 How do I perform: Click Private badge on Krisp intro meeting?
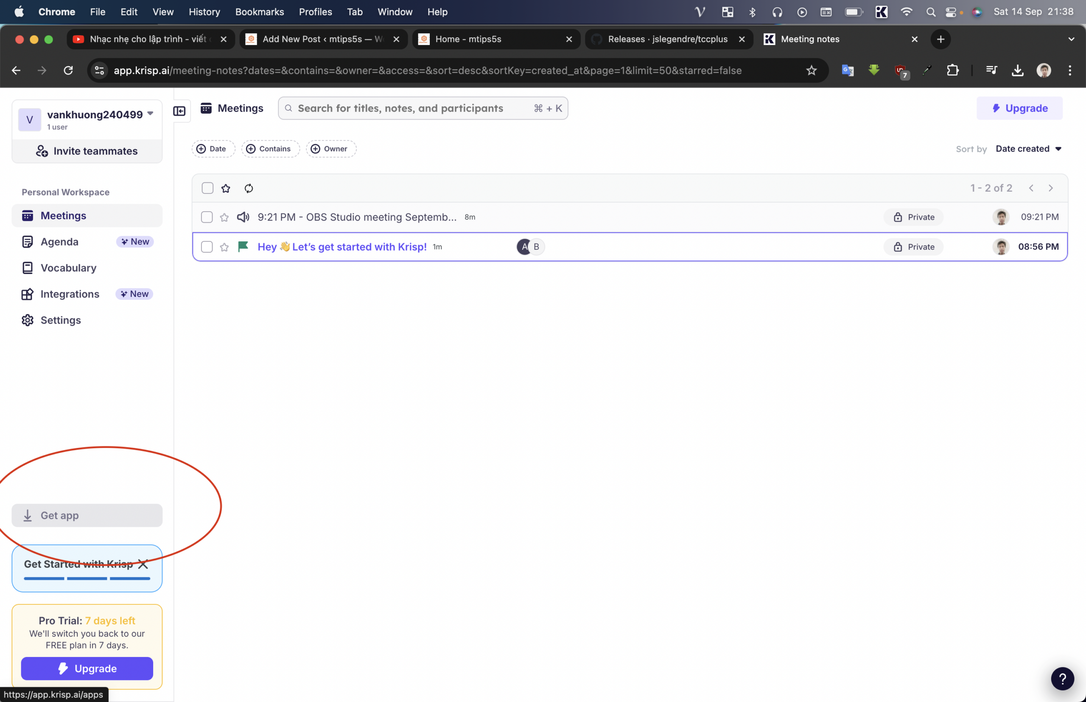click(x=914, y=246)
